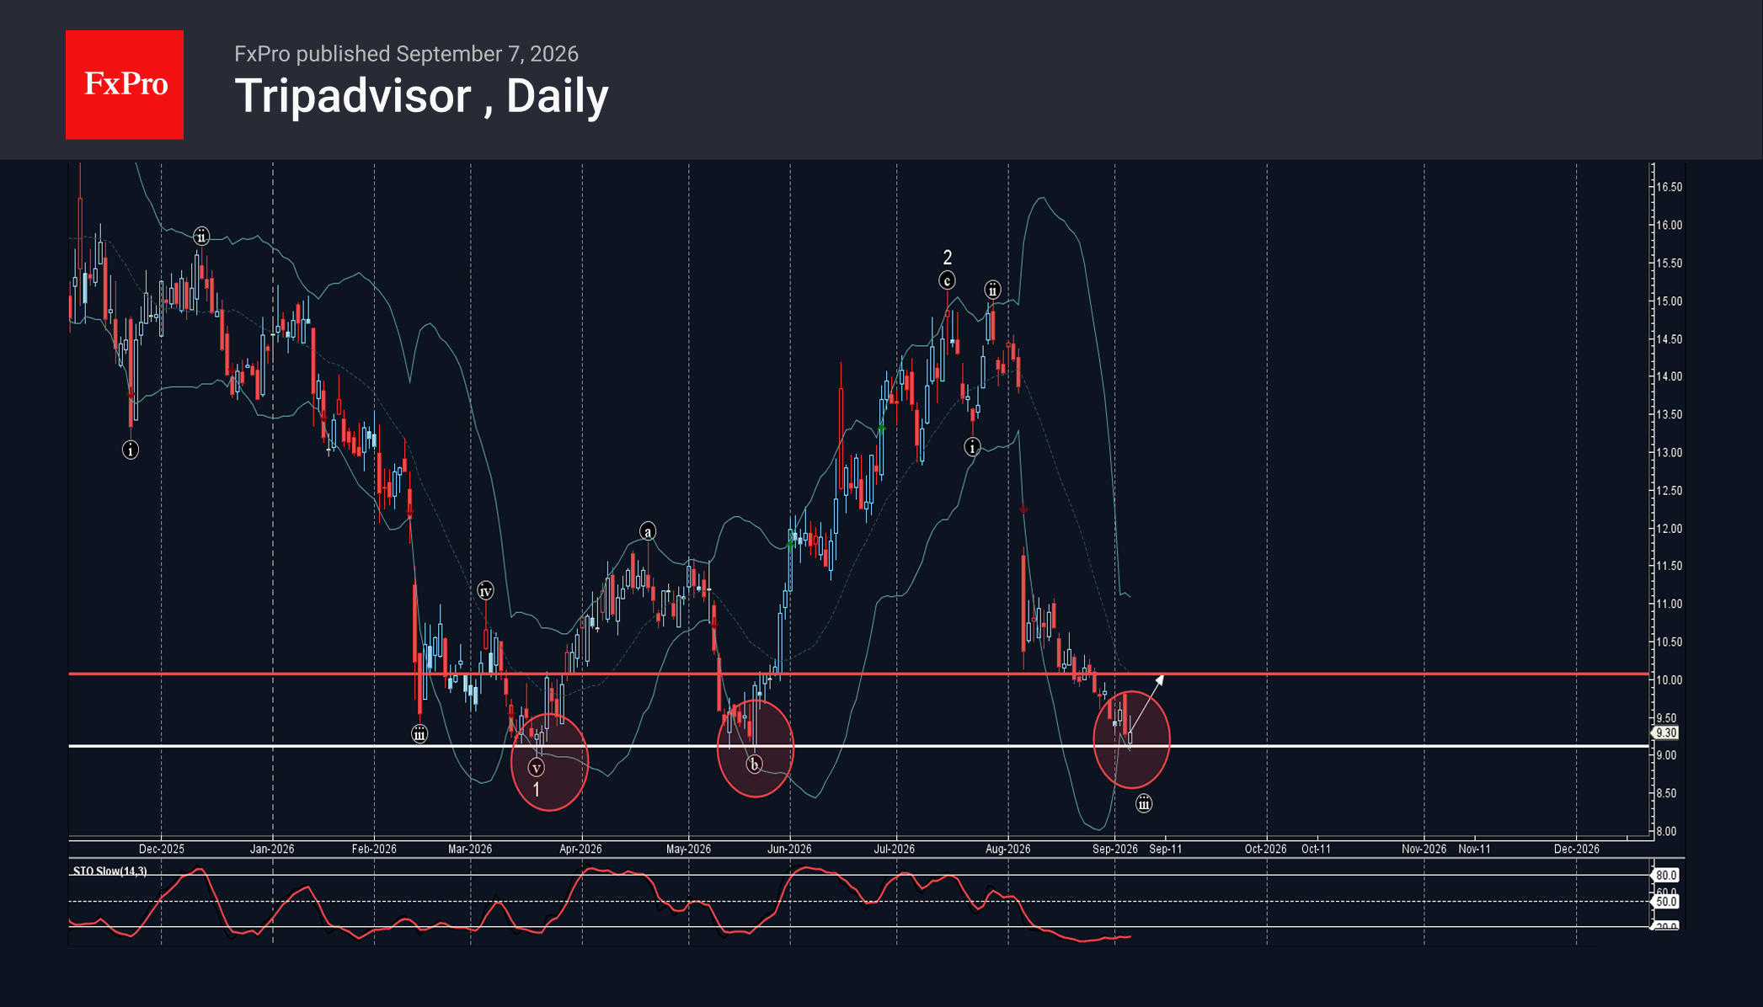Click the 12.50 price axis label
This screenshot has width=1763, height=1007.
pos(1669,490)
